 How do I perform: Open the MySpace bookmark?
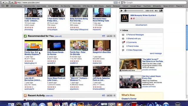(x=117, y=6)
